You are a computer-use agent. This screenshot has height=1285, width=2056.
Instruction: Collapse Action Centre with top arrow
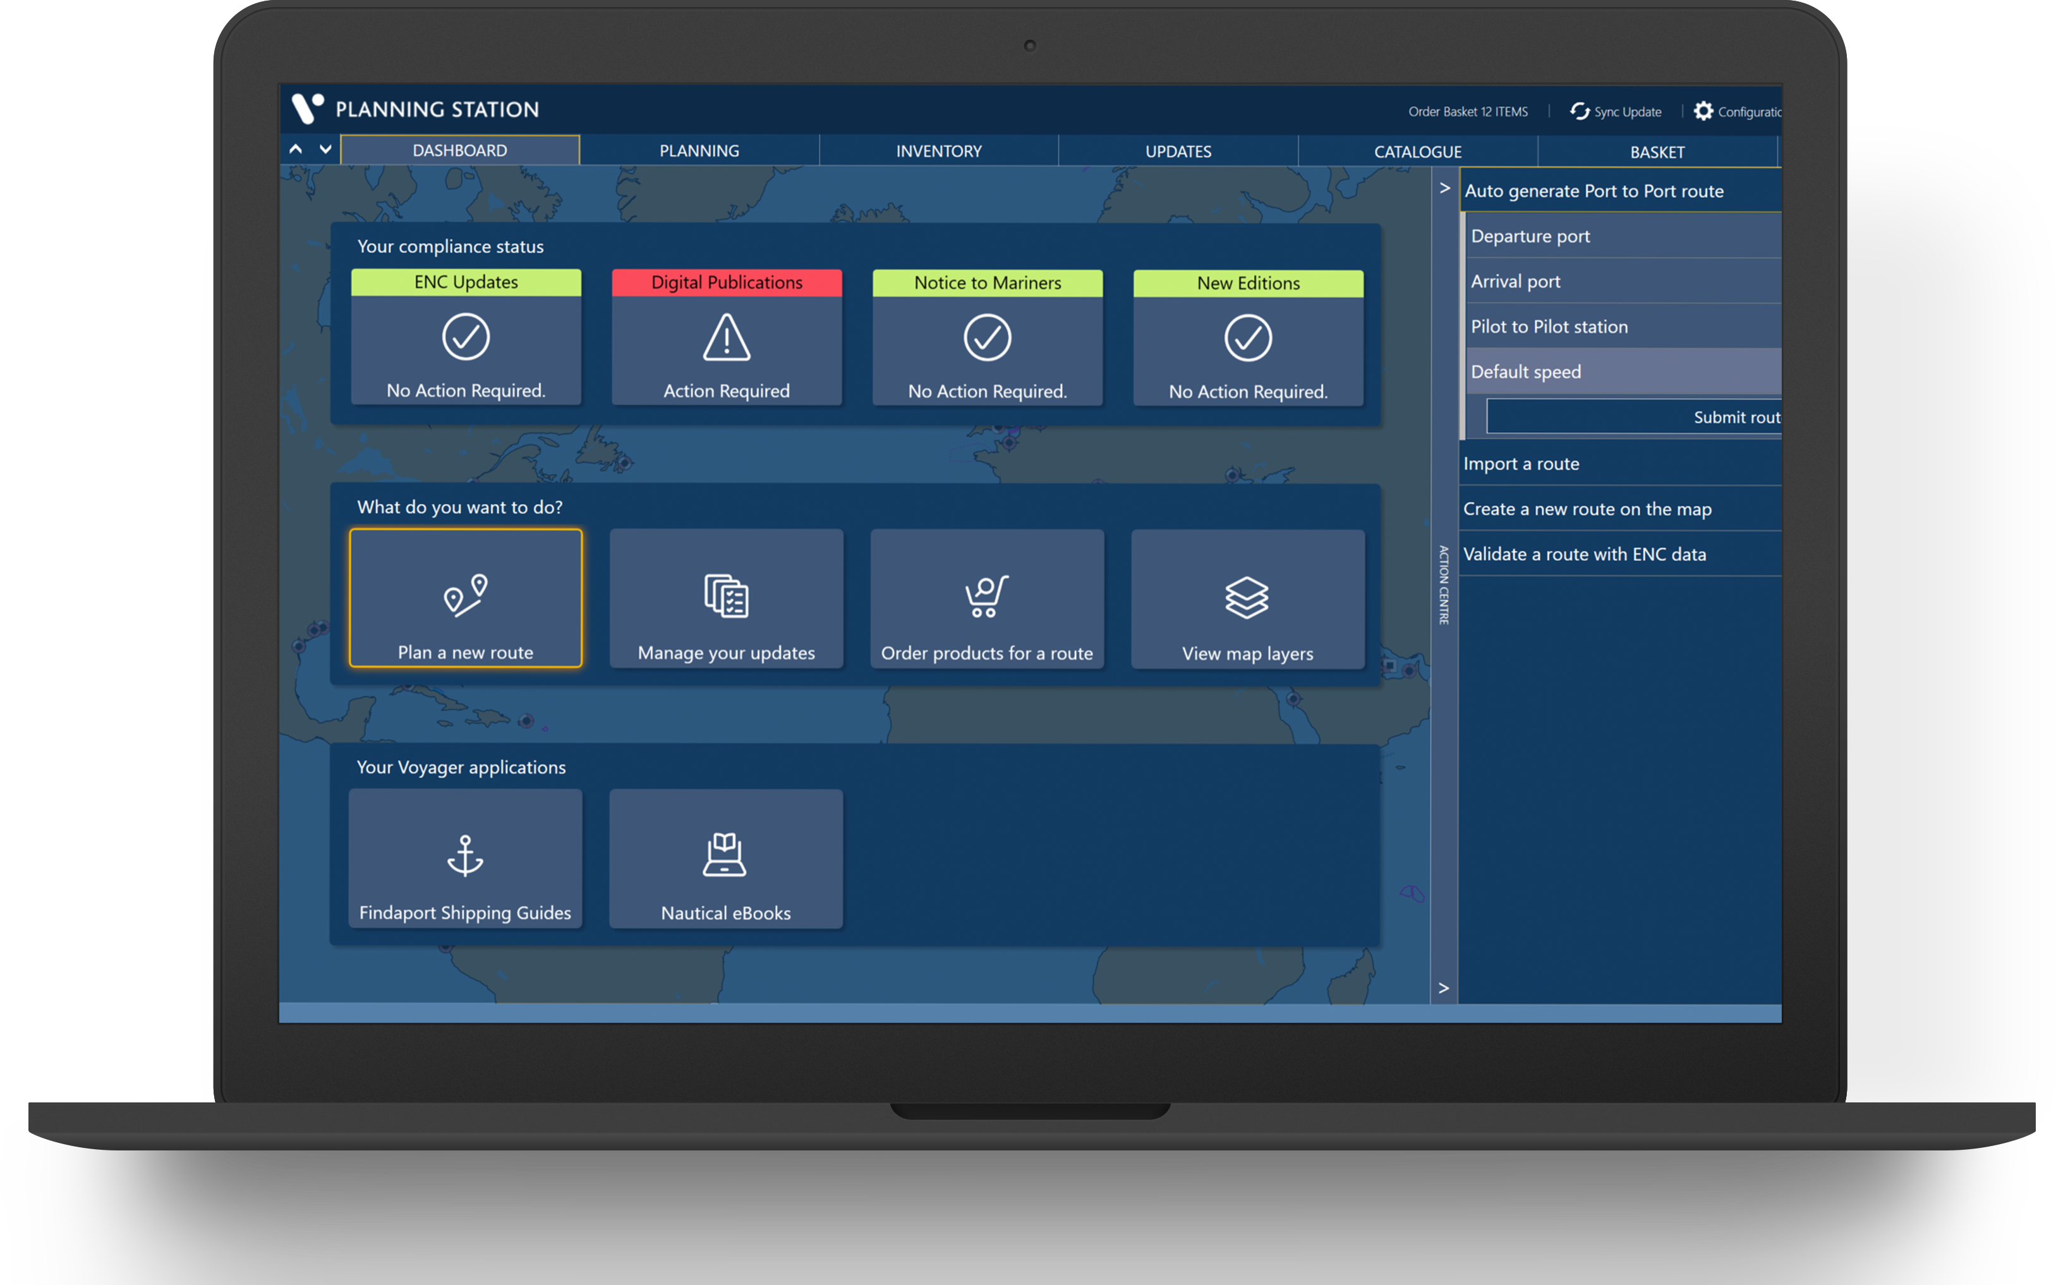point(1444,188)
